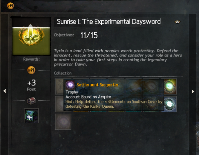
Task: Click the orange achievements arch icon in header
Action: point(10,6)
